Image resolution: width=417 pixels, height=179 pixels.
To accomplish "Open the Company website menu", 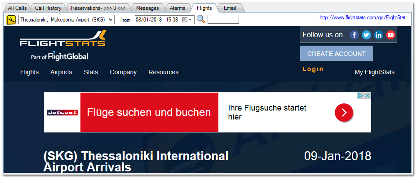I will point(123,72).
